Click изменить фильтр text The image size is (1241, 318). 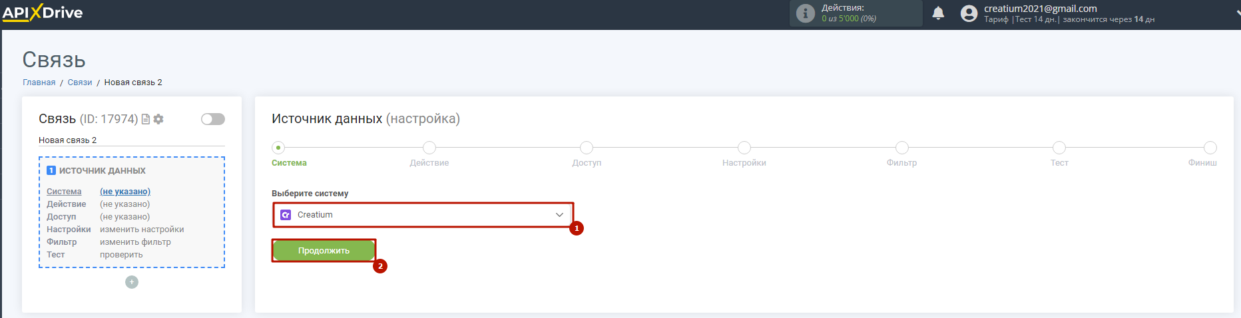[135, 242]
